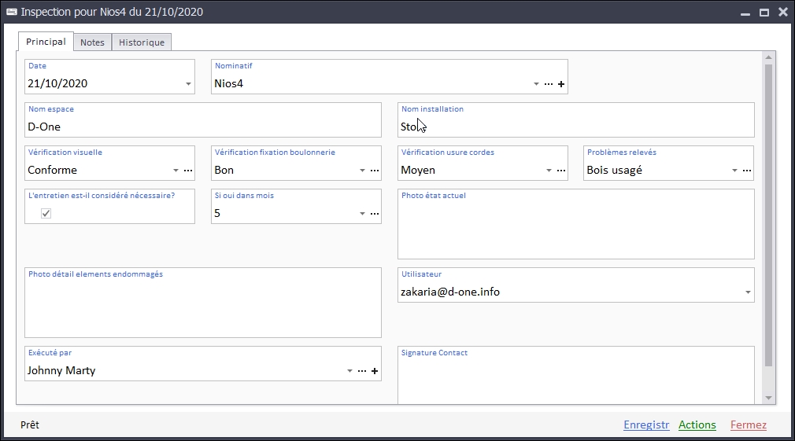The image size is (795, 441).
Task: Expand the Problèmes relevés dropdown arrow
Action: (734, 171)
